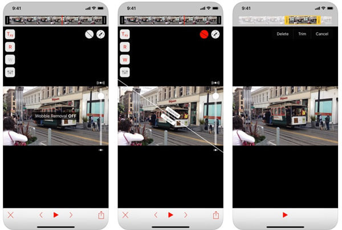Screen dimensions: 342x230
Task: Select Delete in the right phone menu
Action: 283,34
